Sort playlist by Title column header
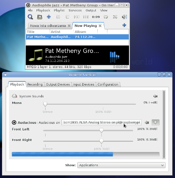Image resolution: width=175 pixels, height=178 pixels. pyautogui.click(x=38, y=32)
